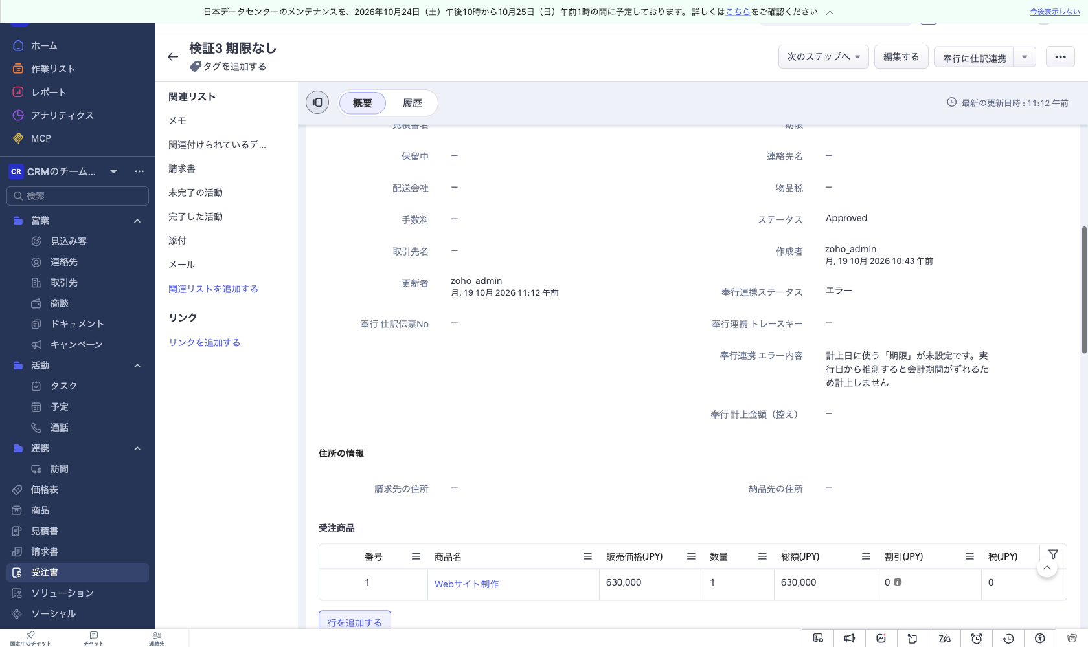
Task: Expand the 次のステップへ dropdown
Action: pyautogui.click(x=824, y=57)
